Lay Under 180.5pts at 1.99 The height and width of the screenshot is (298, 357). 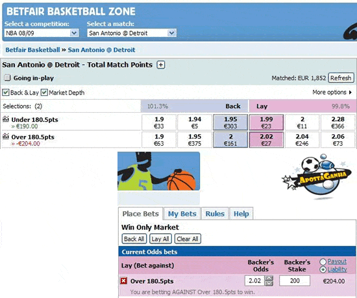[266, 122]
